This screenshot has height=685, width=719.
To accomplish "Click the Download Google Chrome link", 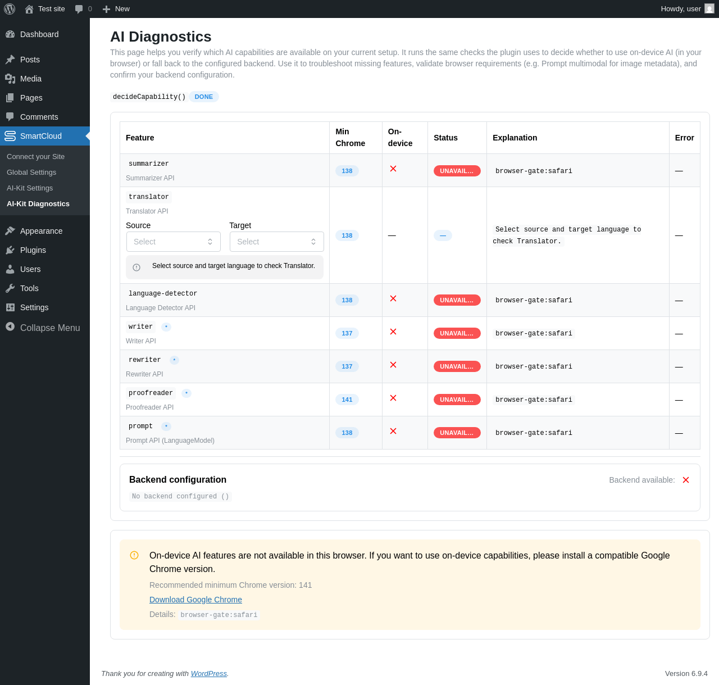I will click(195, 600).
